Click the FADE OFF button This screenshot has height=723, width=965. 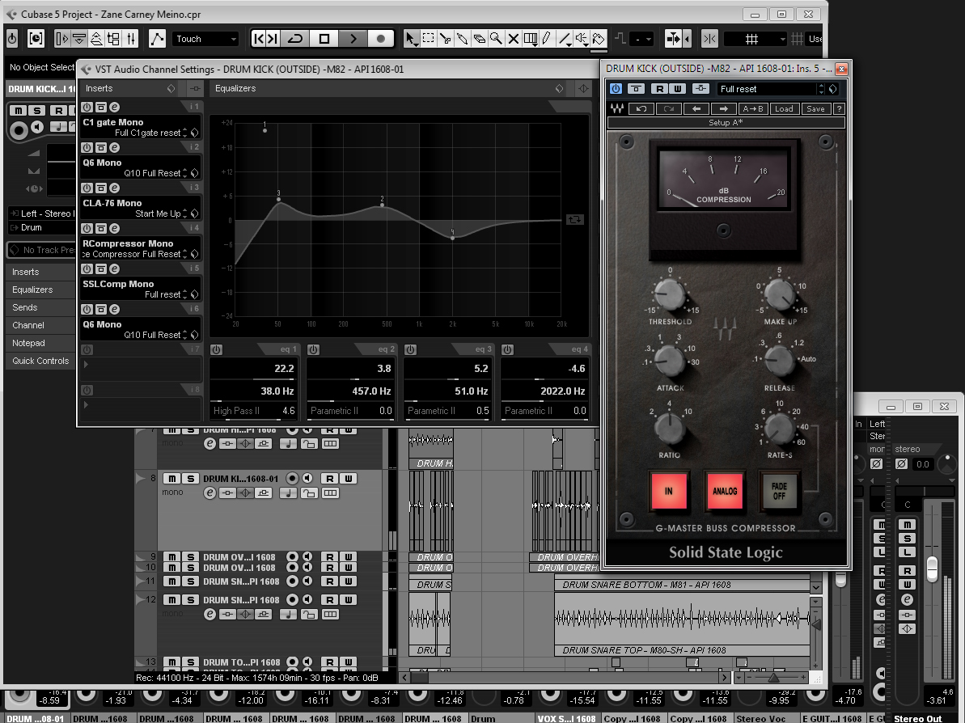tap(779, 491)
